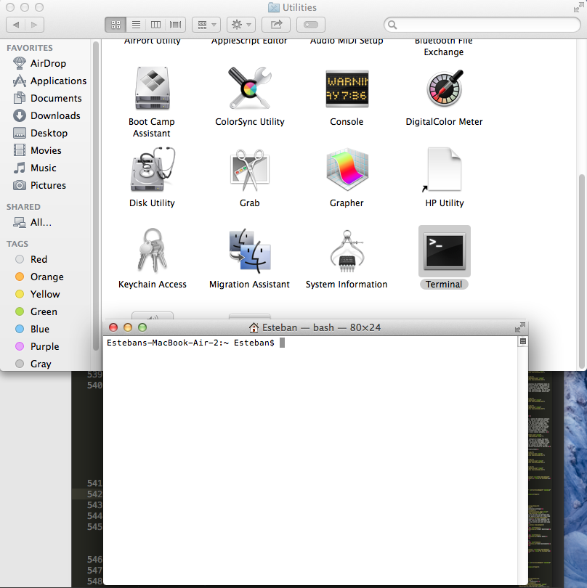Click in the Finder search field
This screenshot has height=588, width=587.
[x=482, y=25]
